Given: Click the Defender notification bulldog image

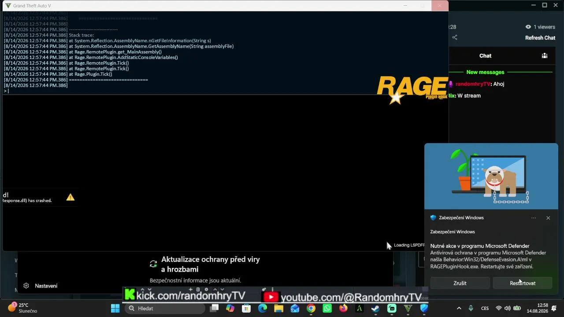Looking at the screenshot, I should tap(491, 176).
